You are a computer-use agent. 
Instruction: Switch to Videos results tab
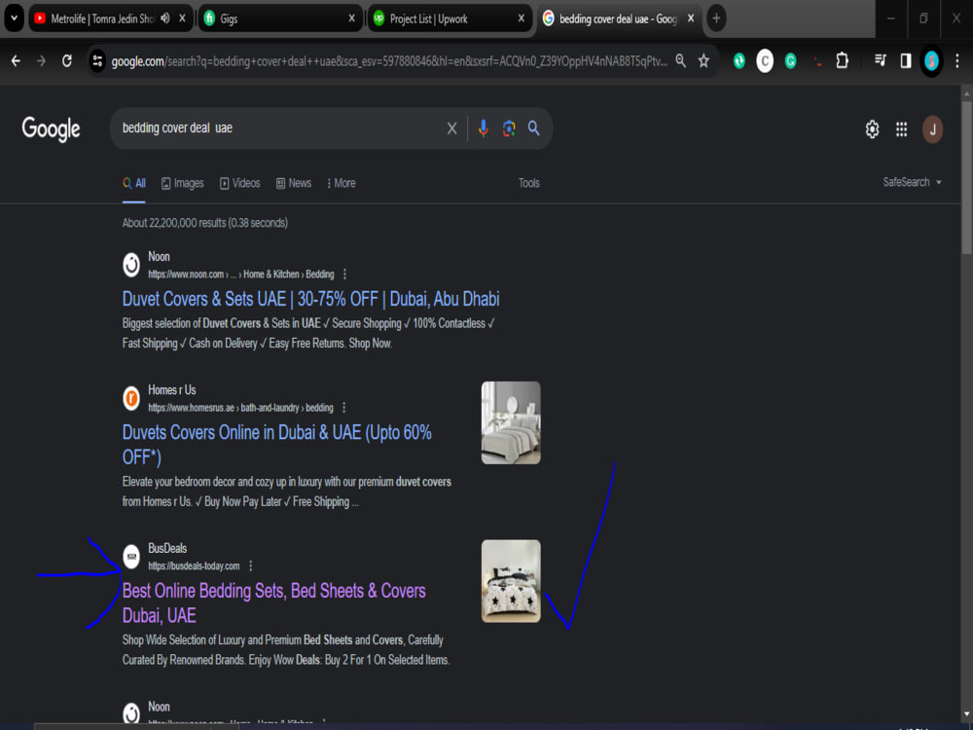(239, 183)
